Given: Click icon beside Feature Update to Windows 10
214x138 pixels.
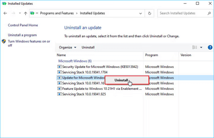Looking at the screenshot, I should (60, 89).
